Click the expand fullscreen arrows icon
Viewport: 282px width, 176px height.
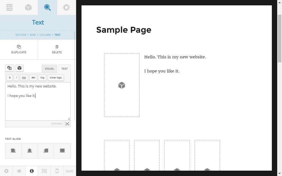(x=67, y=124)
